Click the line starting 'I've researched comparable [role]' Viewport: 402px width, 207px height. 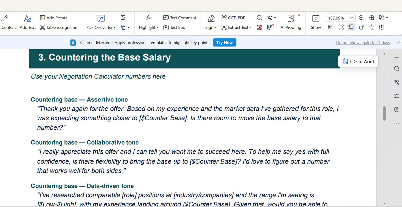point(176,195)
